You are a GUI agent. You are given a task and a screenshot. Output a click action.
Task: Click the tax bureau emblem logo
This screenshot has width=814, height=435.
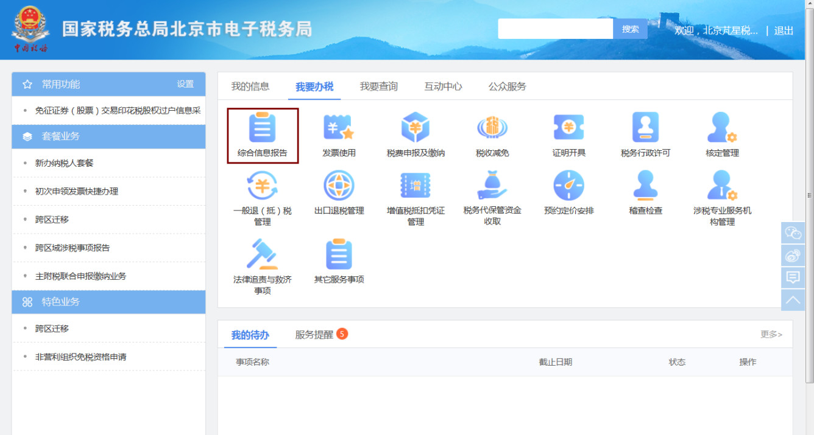pyautogui.click(x=30, y=29)
